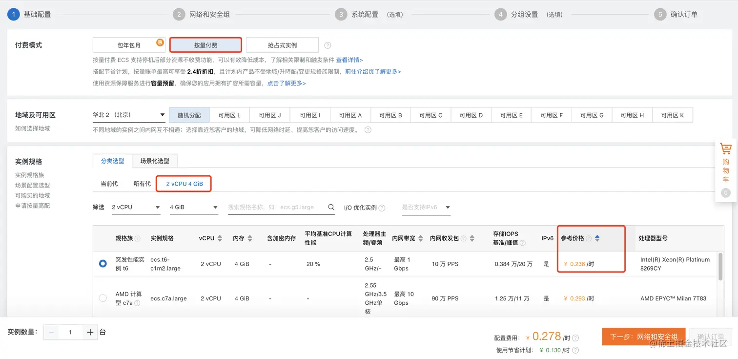Open the 2 vCPU filter dropdown
The width and height of the screenshot is (738, 359).
click(136, 208)
